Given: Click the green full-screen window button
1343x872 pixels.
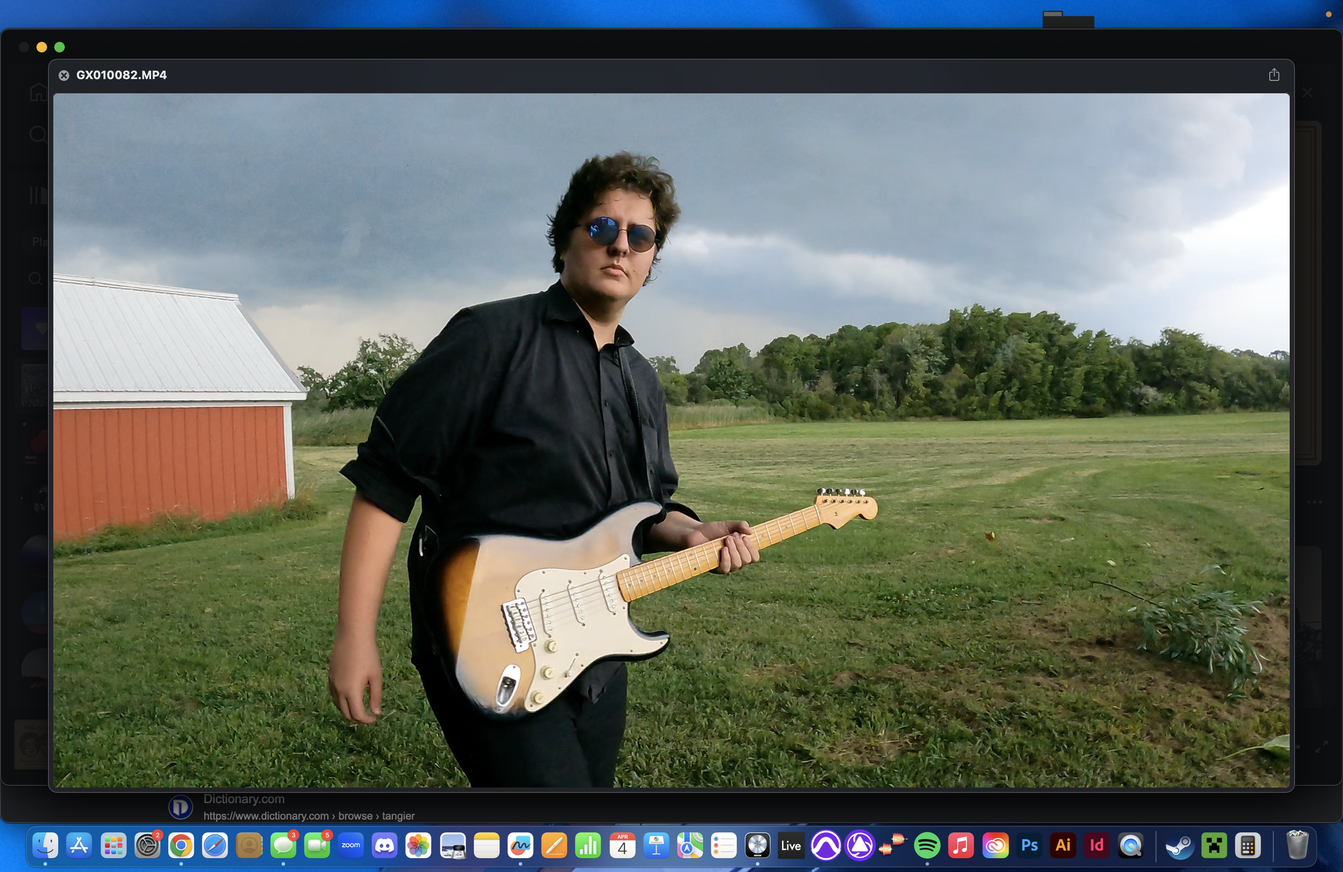Looking at the screenshot, I should click(x=59, y=47).
